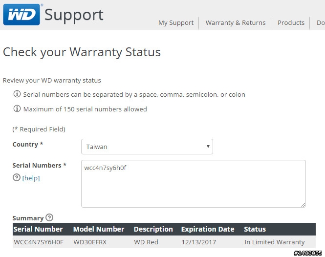
Task: Grab the text area resize handle corner
Action: pos(303,205)
